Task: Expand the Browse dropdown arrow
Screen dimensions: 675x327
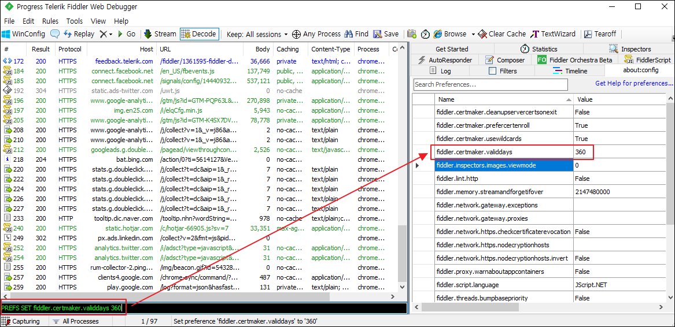Action: [x=473, y=34]
